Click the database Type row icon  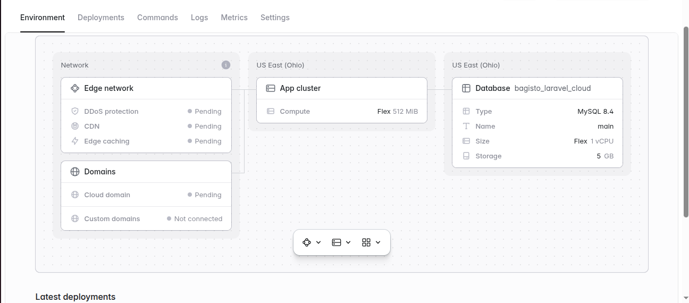[466, 112]
